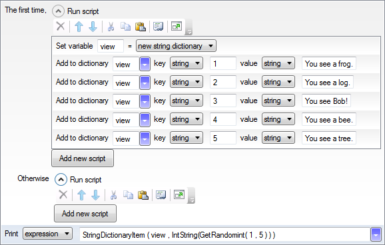Move script down in Otherwise toolbar
This screenshot has width=385, height=245.
pyautogui.click(x=95, y=195)
